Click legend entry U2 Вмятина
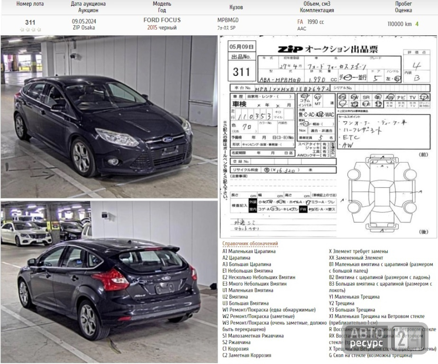 235,297
